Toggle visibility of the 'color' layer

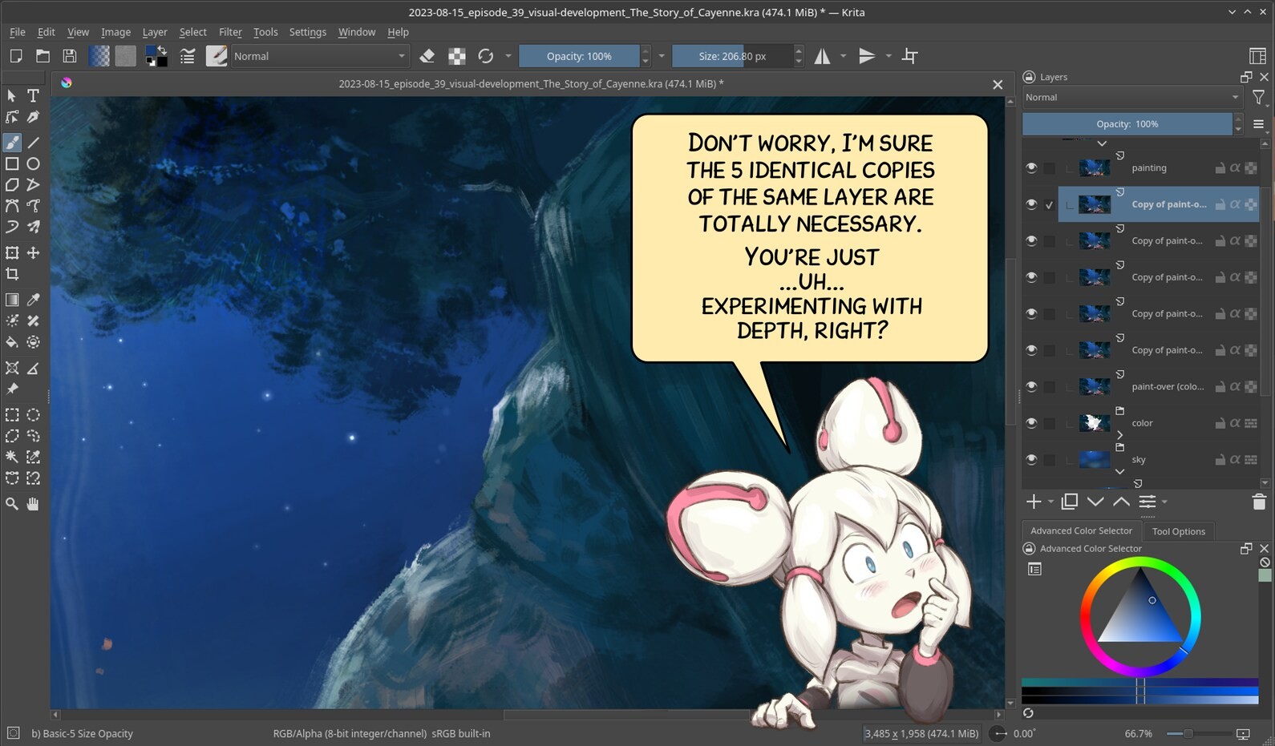pyautogui.click(x=1031, y=423)
